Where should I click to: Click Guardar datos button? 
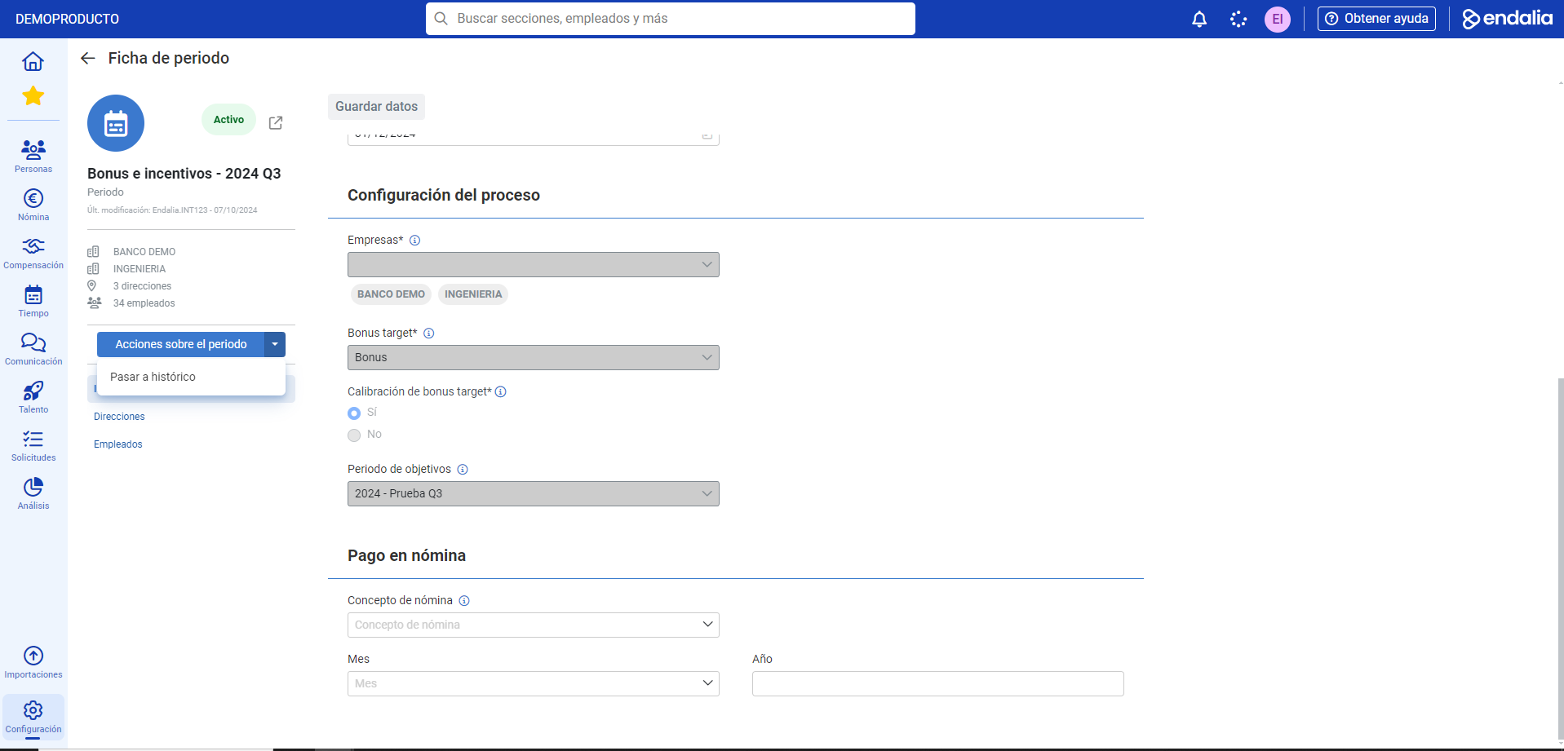(x=376, y=107)
